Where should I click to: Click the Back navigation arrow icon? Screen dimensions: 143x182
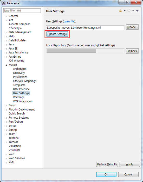120,11
